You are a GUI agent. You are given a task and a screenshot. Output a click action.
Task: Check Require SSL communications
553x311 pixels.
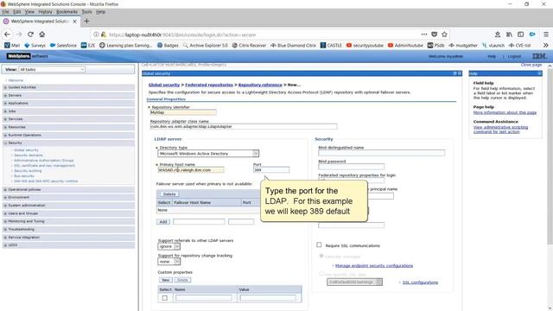(319, 244)
